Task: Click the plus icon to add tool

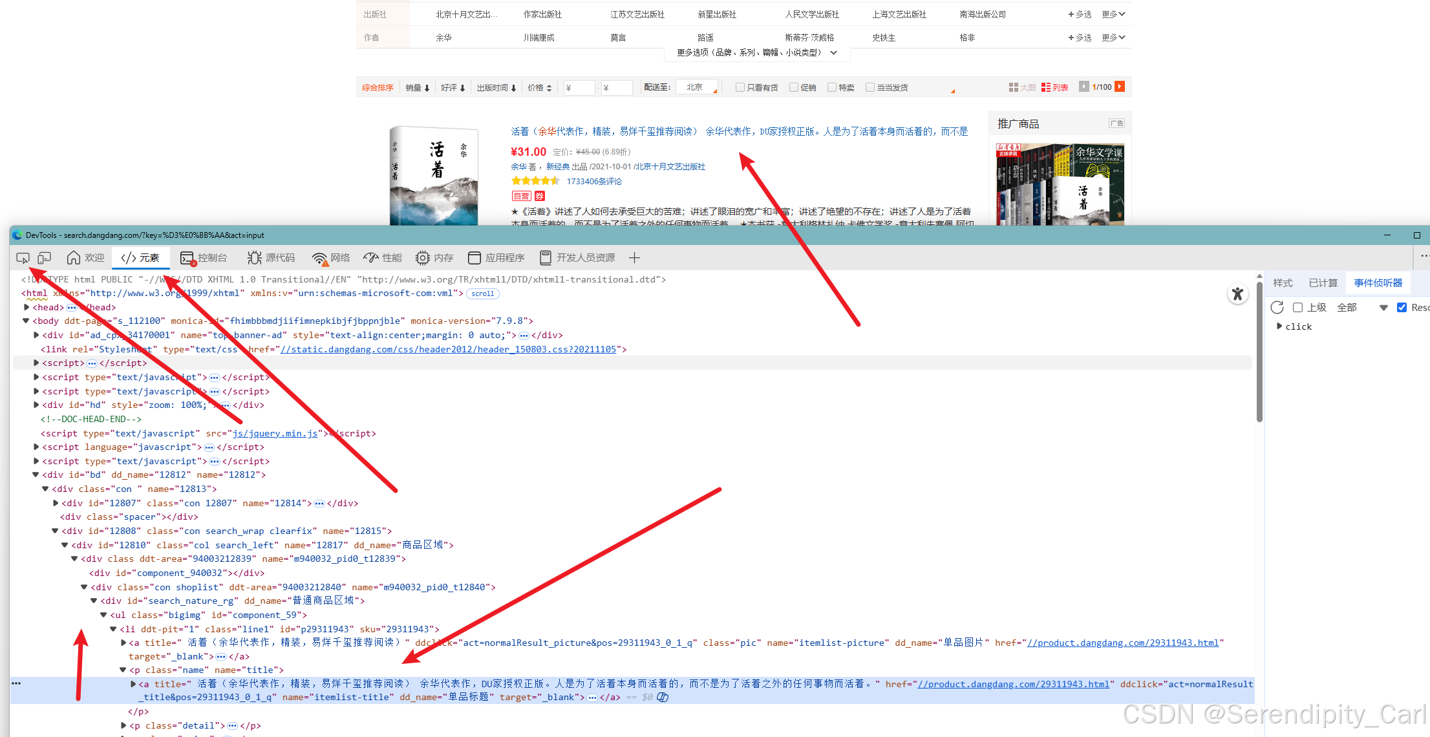Action: click(x=634, y=258)
